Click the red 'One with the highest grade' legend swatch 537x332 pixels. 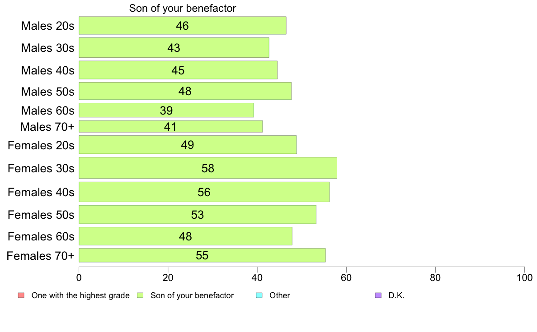21,295
